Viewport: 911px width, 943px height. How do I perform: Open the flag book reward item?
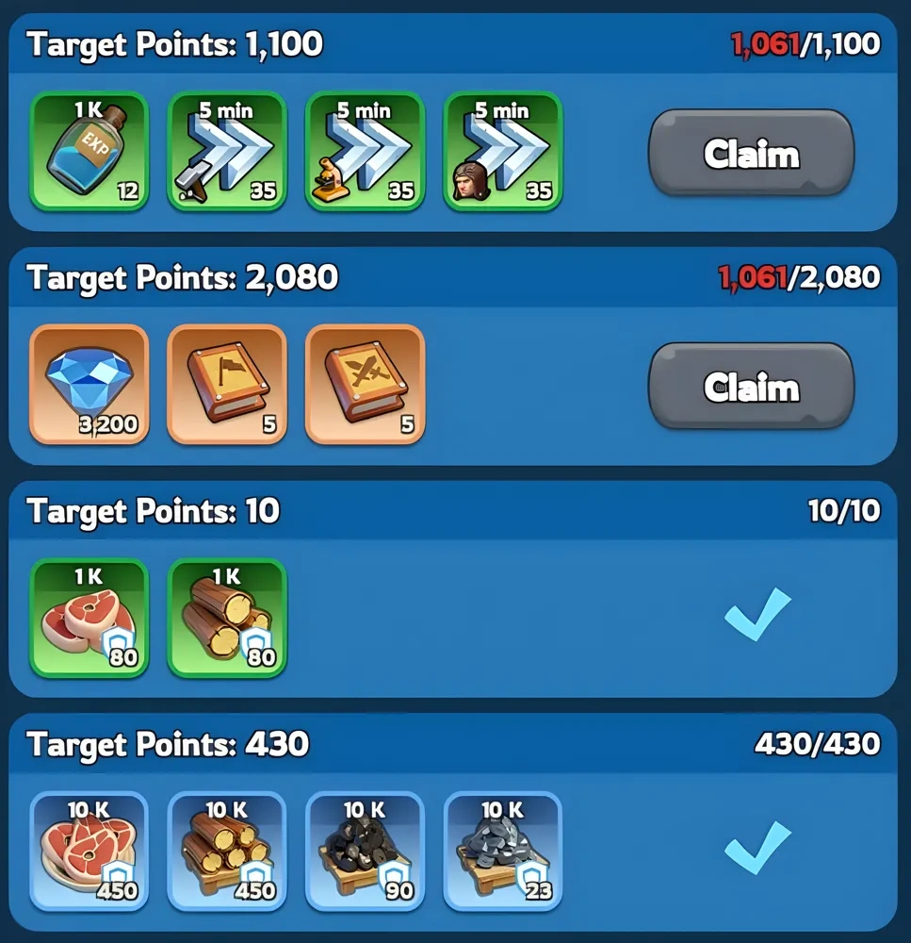pyautogui.click(x=227, y=385)
